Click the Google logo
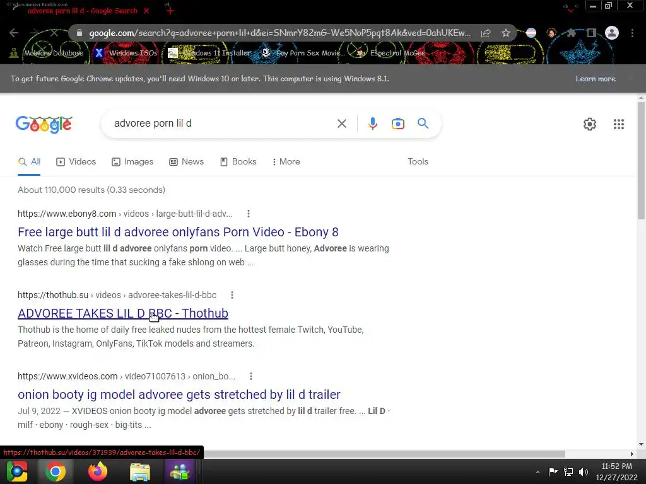Image resolution: width=646 pixels, height=484 pixels. (x=44, y=124)
